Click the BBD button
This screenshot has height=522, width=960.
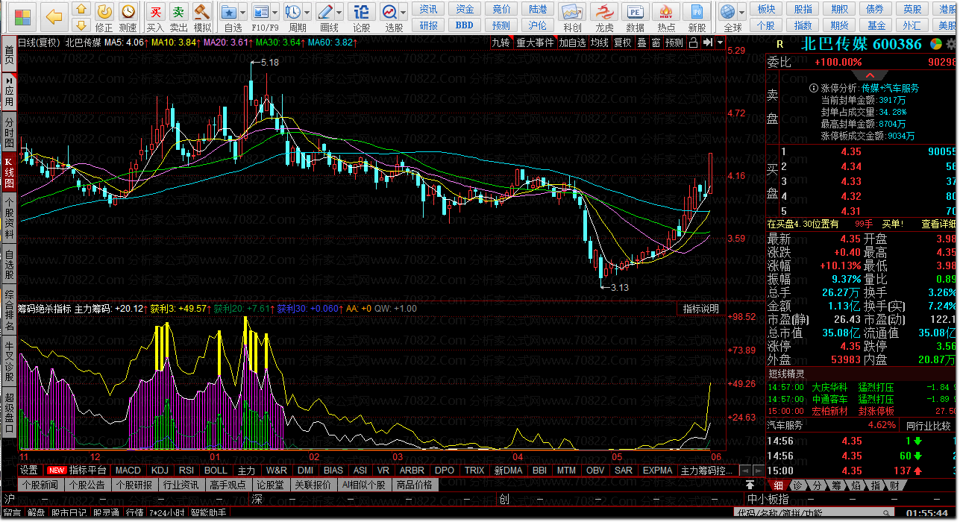coord(465,25)
